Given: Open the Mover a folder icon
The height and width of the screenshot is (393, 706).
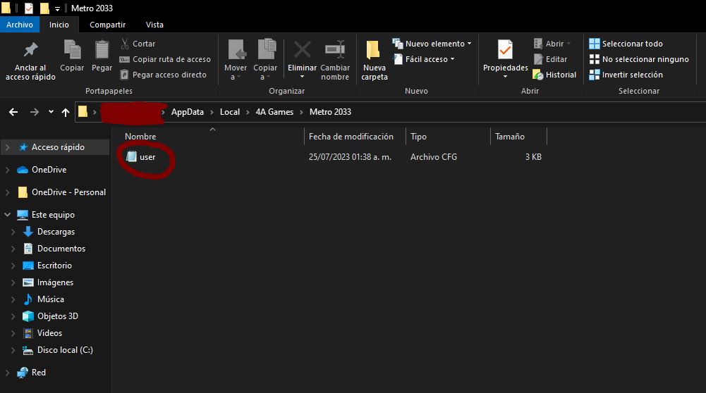Looking at the screenshot, I should tap(236, 49).
